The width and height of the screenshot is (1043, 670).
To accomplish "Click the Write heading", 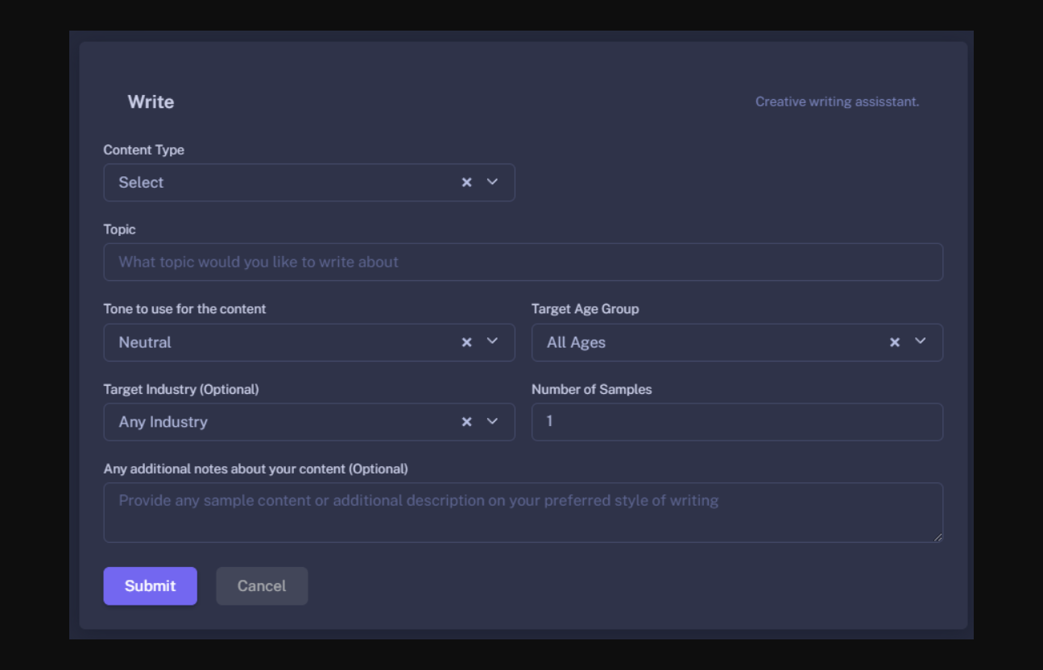I will (x=151, y=102).
